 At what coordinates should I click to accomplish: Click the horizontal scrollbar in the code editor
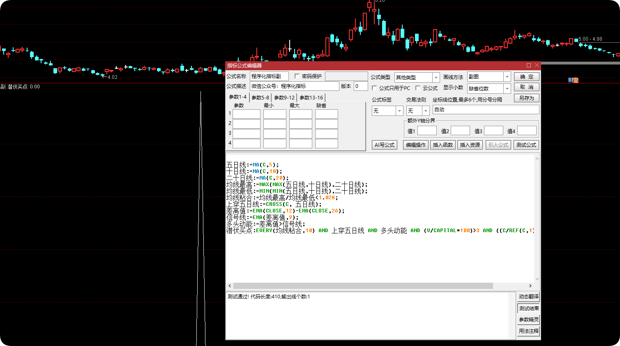tap(363, 286)
